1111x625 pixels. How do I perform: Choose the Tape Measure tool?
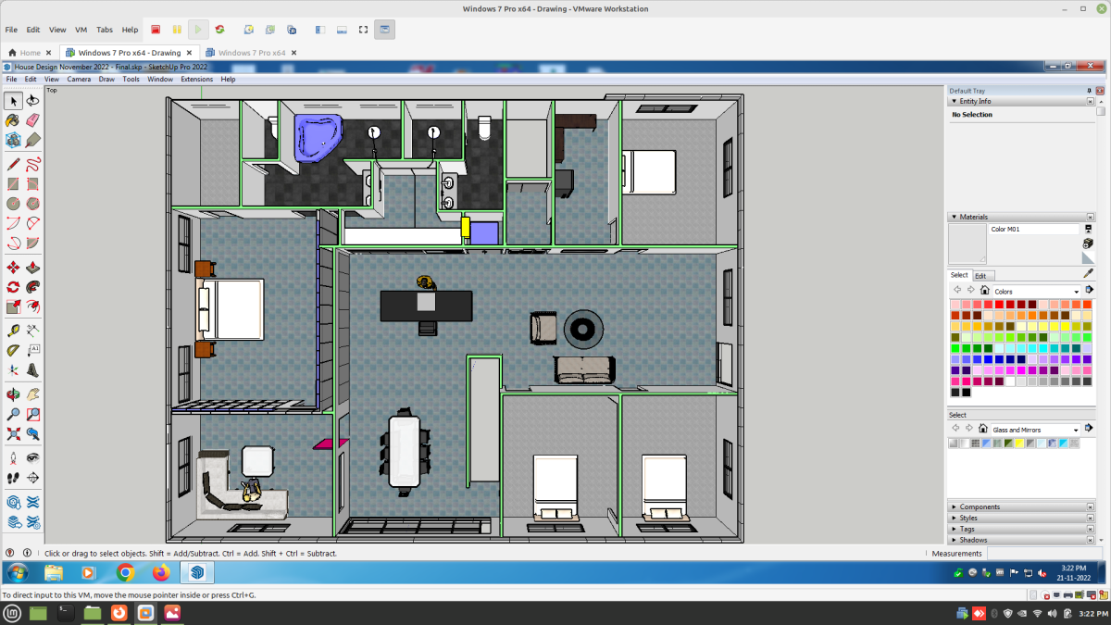13,331
